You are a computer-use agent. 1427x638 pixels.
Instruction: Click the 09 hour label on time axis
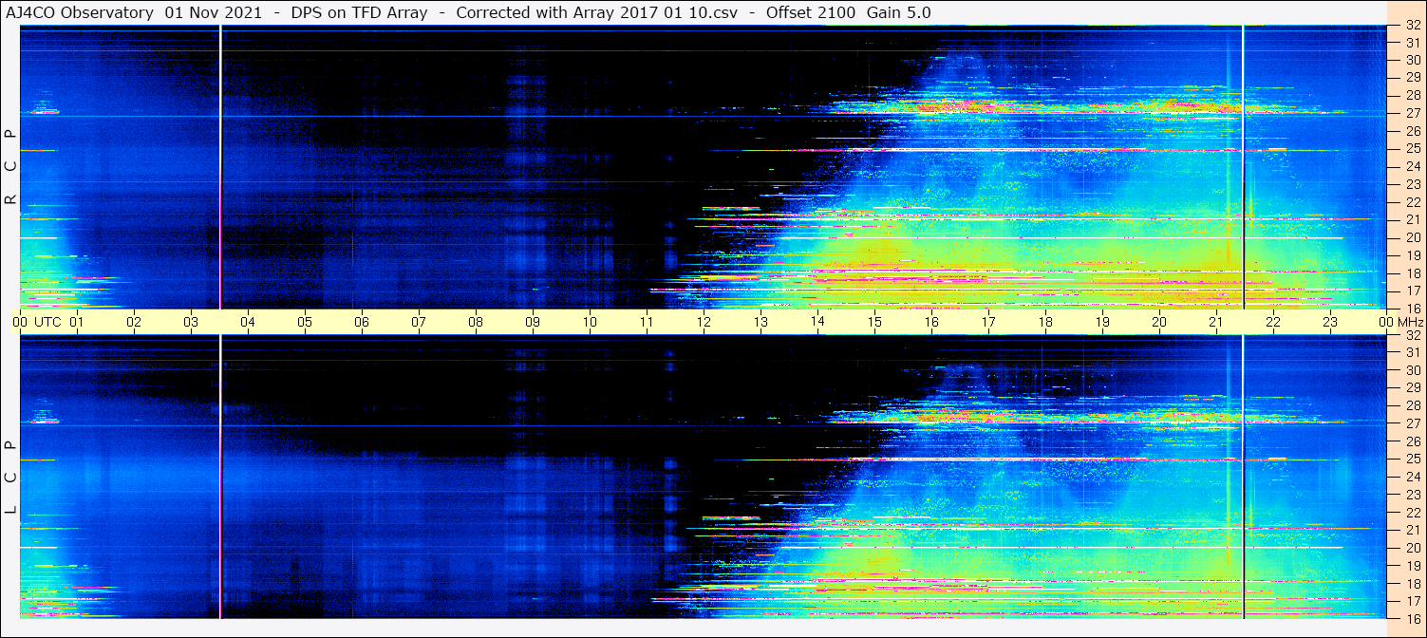(533, 322)
